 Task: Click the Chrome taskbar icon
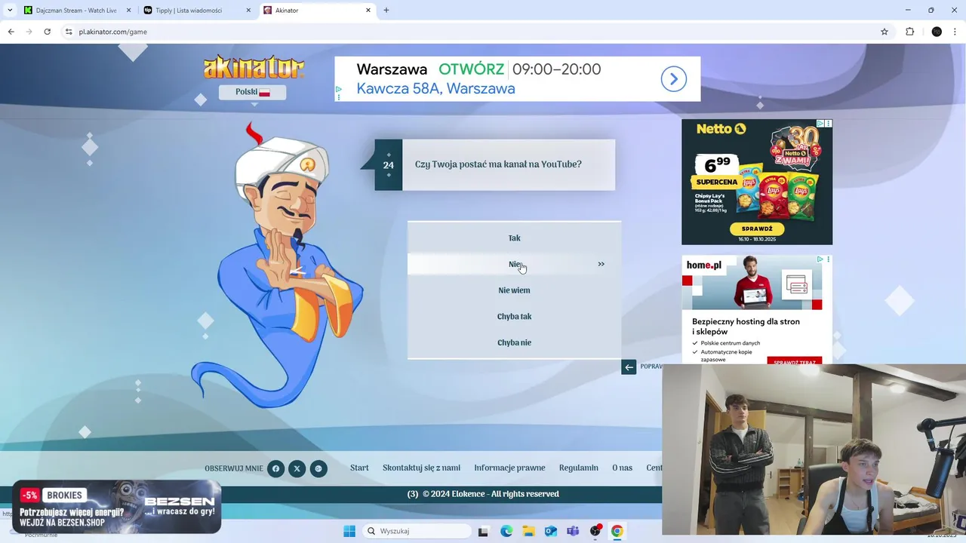click(x=617, y=531)
